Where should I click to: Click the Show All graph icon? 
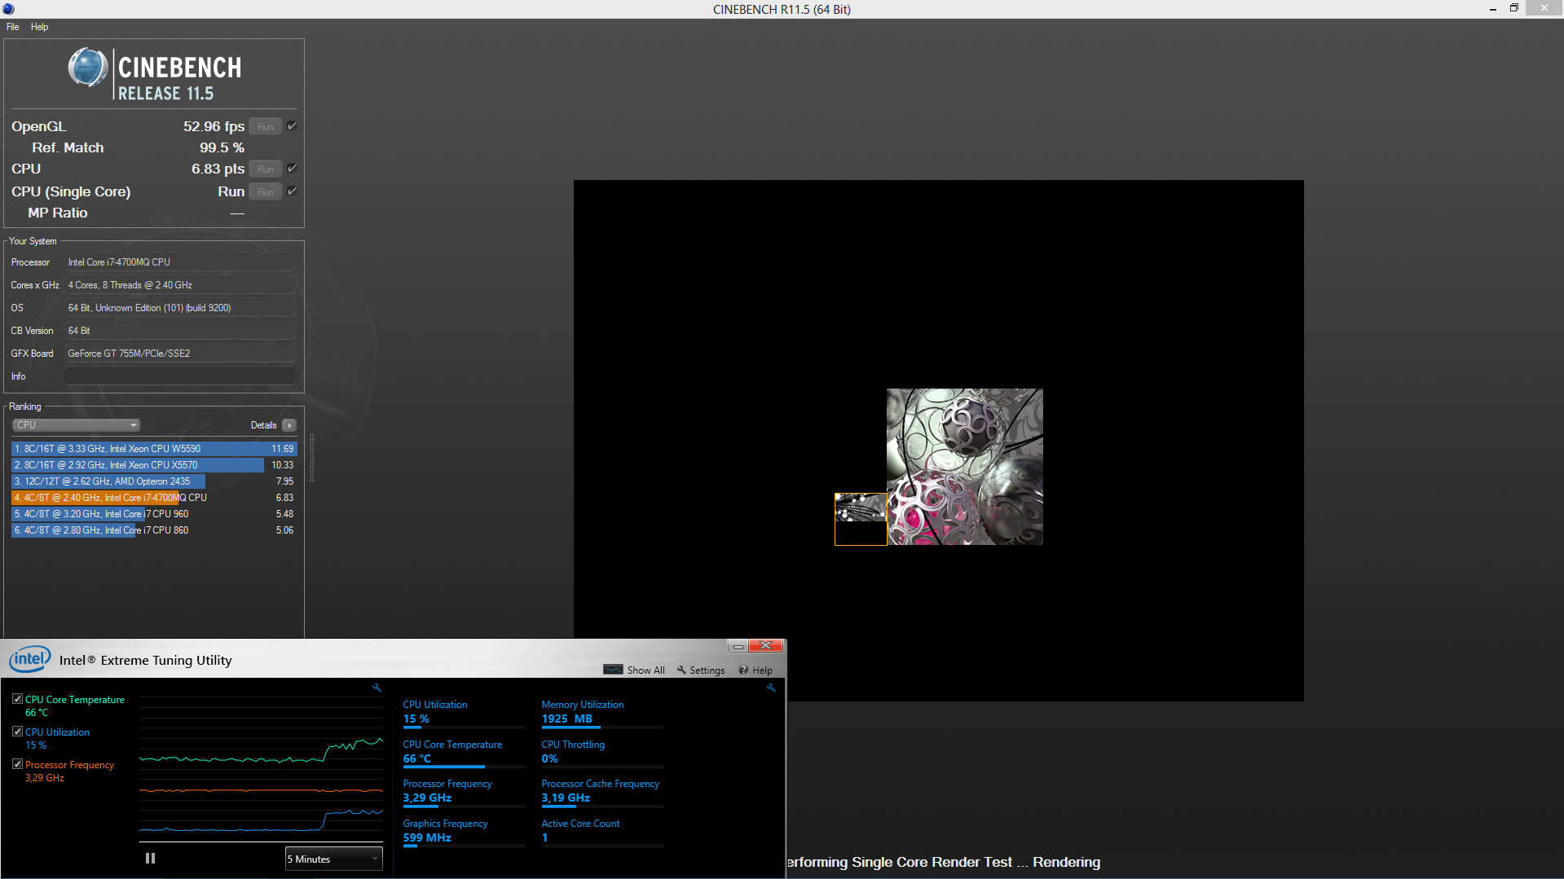point(613,670)
